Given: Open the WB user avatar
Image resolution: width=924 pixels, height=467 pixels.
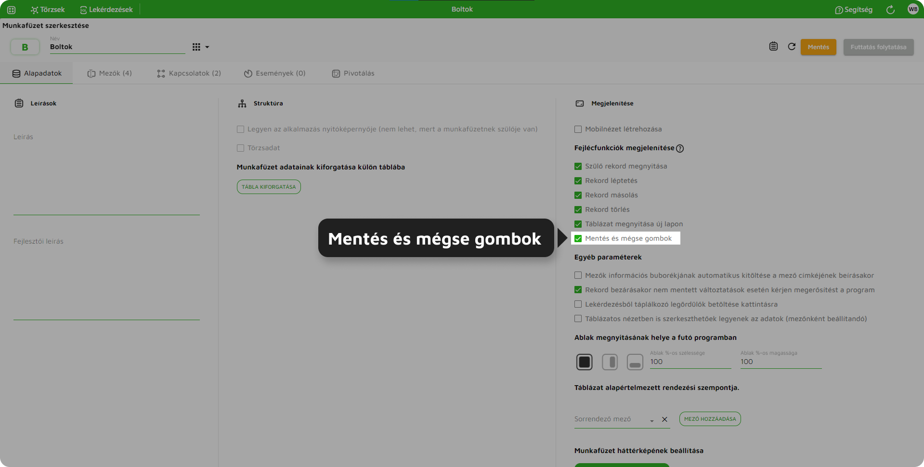Looking at the screenshot, I should 913,9.
